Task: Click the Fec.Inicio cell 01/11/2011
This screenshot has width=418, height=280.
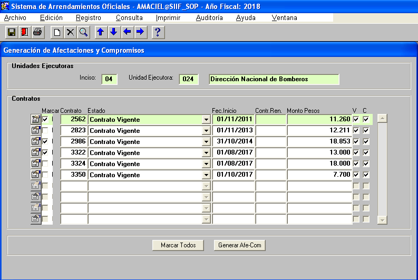Action: [234, 120]
